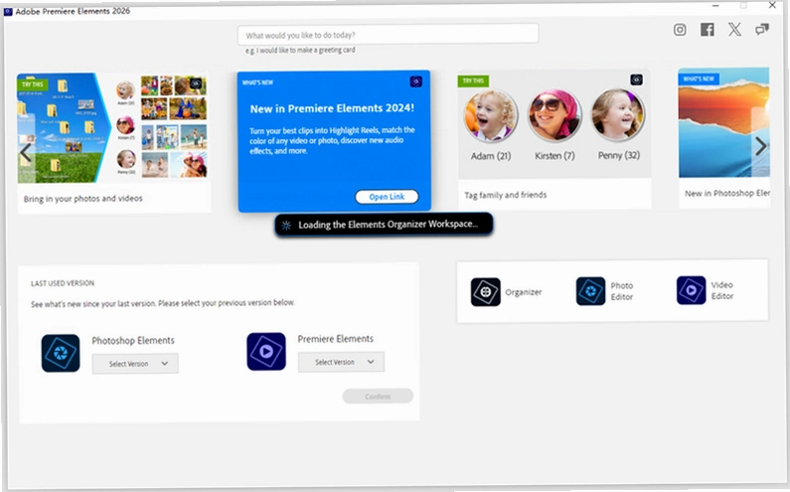790x492 pixels.
Task: Click 'New in Premiere Elements 2024!' heading
Action: coord(332,108)
